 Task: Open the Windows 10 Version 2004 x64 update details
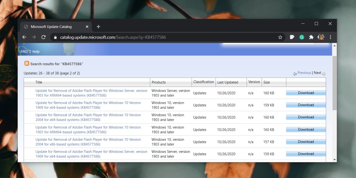click(88, 117)
